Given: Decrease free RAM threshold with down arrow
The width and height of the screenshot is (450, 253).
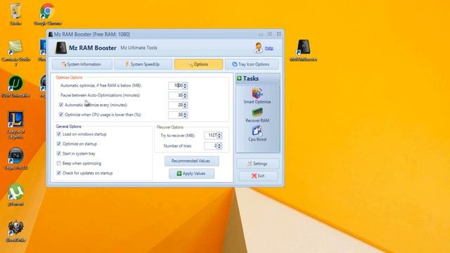Looking at the screenshot, I should tap(185, 87).
